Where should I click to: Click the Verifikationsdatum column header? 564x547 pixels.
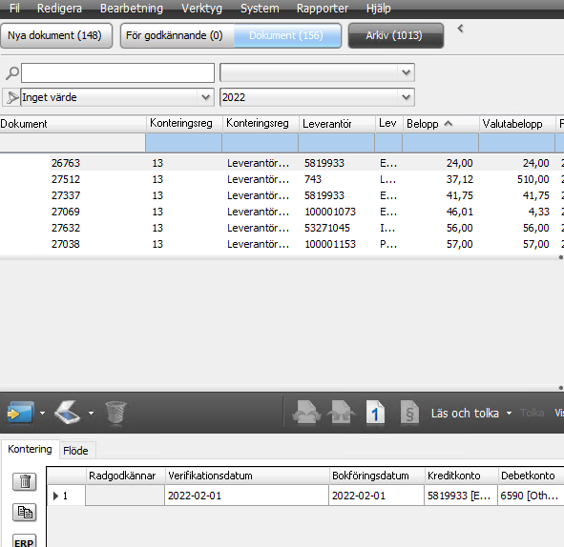pyautogui.click(x=247, y=476)
